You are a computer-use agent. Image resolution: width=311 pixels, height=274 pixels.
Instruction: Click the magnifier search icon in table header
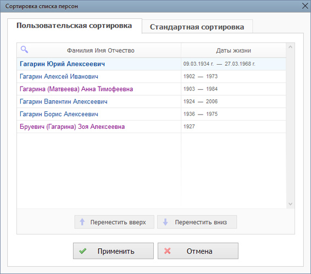(x=24, y=49)
